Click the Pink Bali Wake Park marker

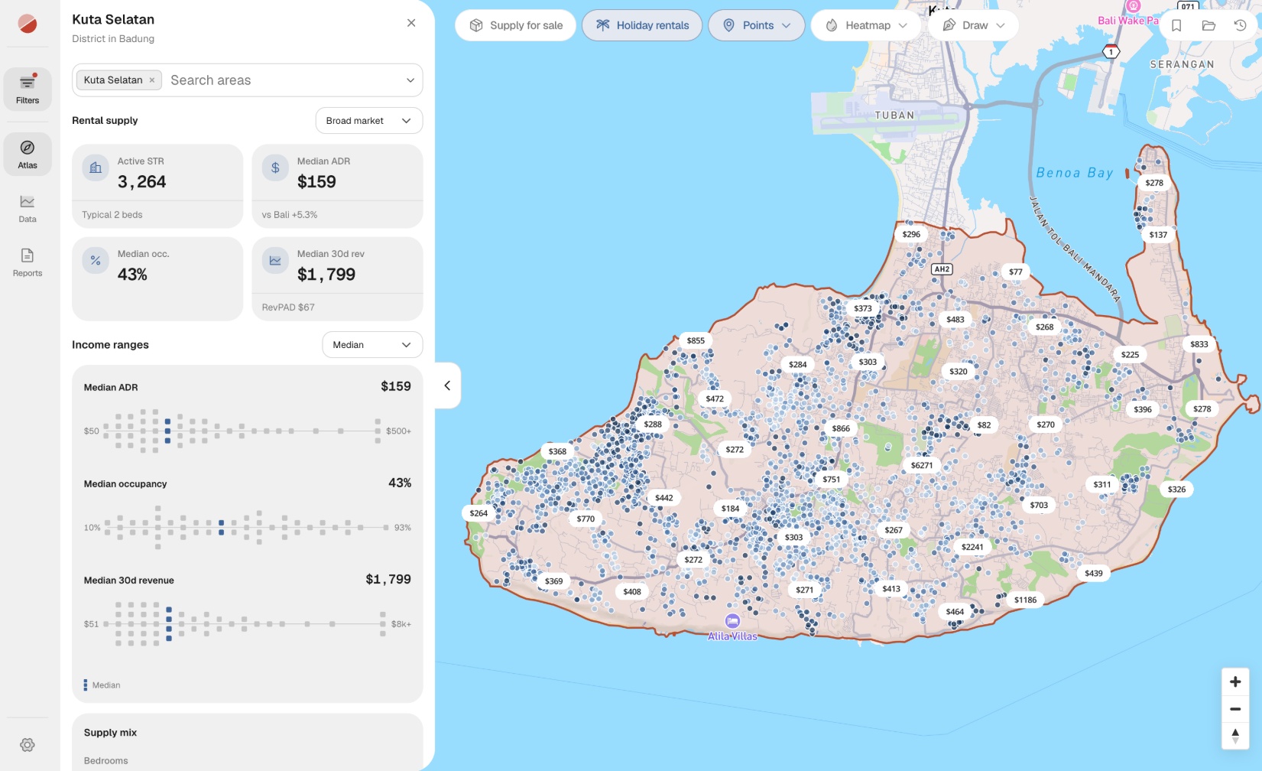pyautogui.click(x=1133, y=6)
